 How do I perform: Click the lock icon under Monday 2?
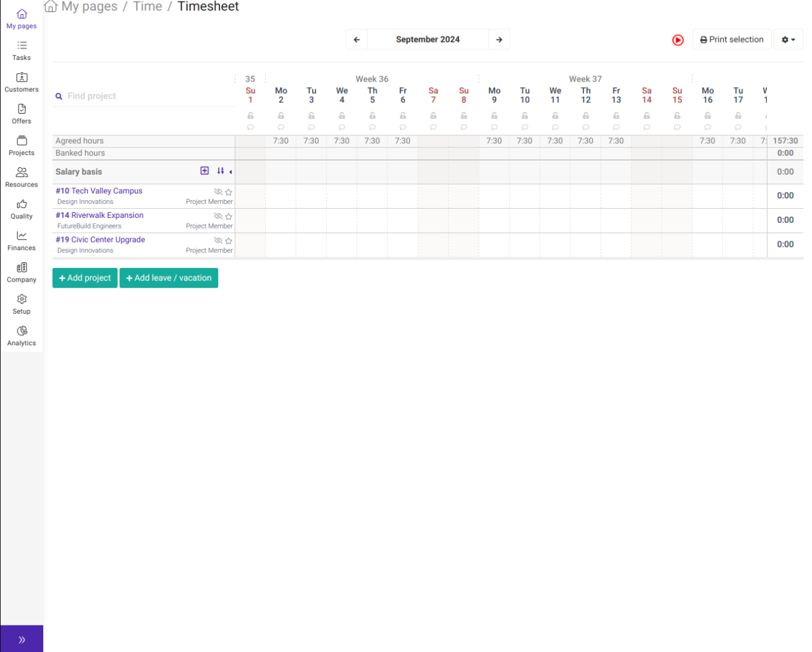coord(281,115)
